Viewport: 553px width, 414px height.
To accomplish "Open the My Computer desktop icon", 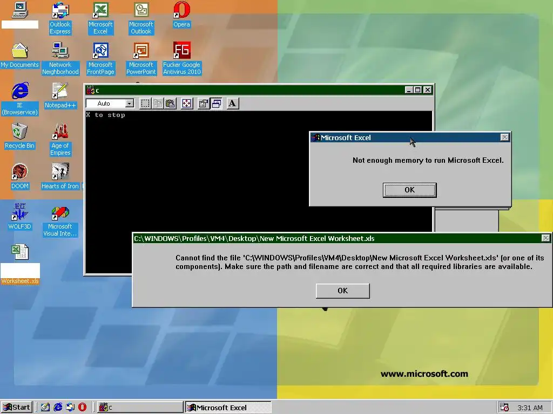I will (x=20, y=11).
